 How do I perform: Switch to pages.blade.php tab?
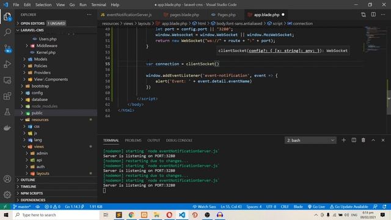182,15
